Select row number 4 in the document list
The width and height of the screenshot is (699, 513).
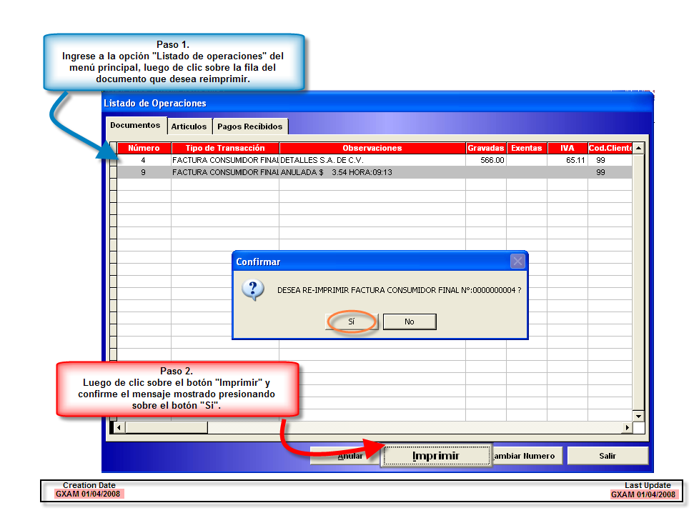143,161
